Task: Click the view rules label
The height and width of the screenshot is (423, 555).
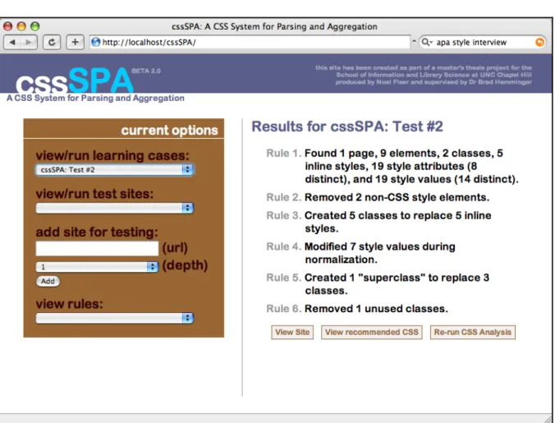Action: 69,304
